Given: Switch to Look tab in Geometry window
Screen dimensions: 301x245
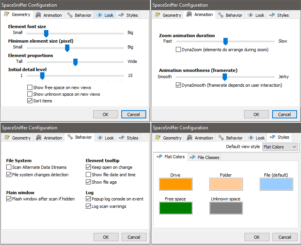Looking at the screenshot, I should coord(105,15).
